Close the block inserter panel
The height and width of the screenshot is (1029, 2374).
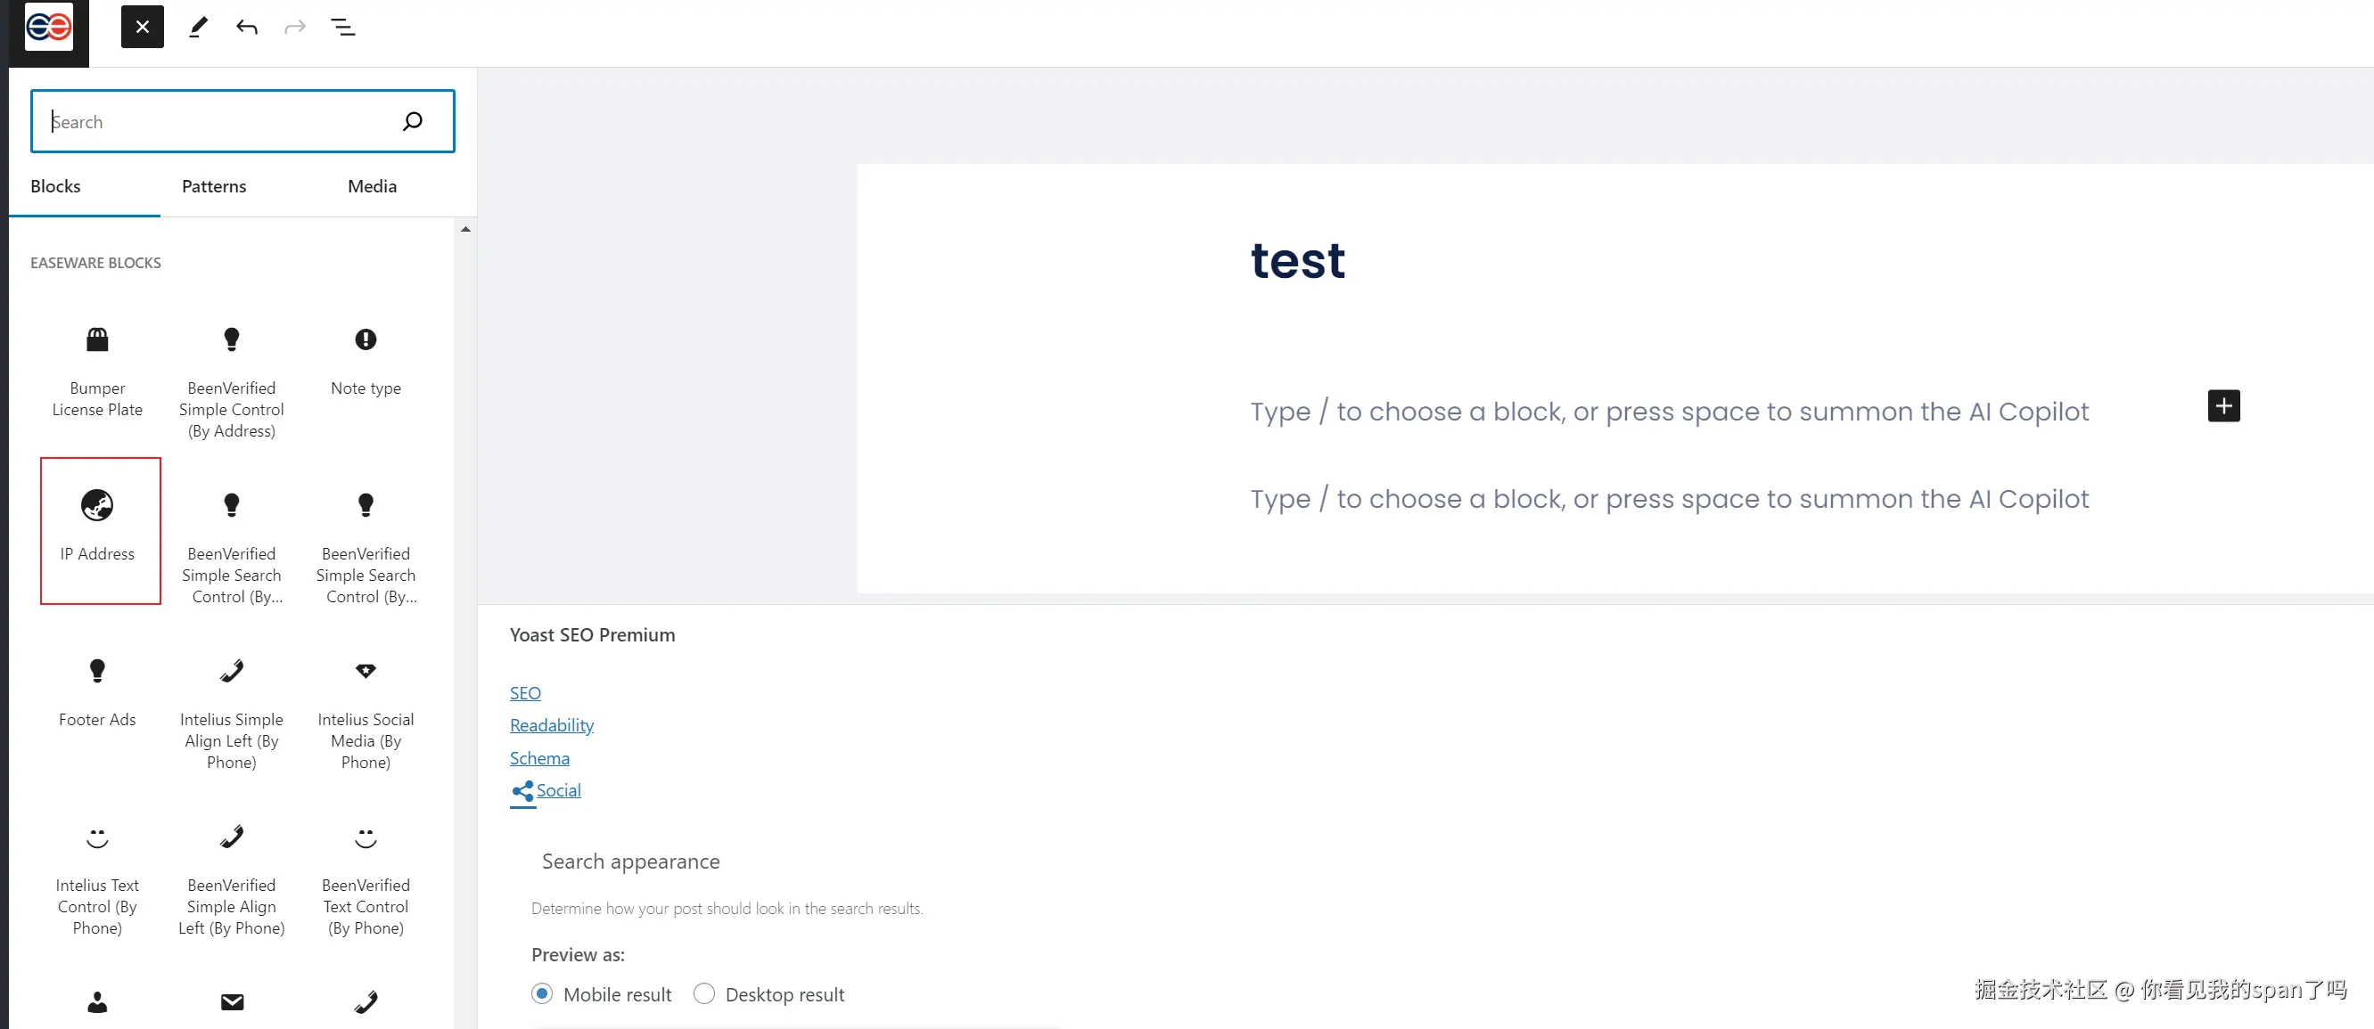point(142,27)
